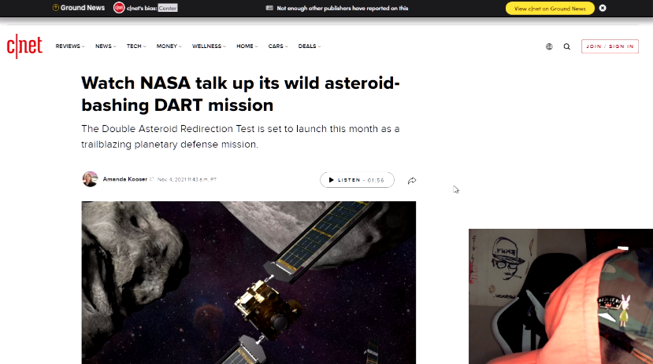Share the article via arrow icon

tap(412, 180)
